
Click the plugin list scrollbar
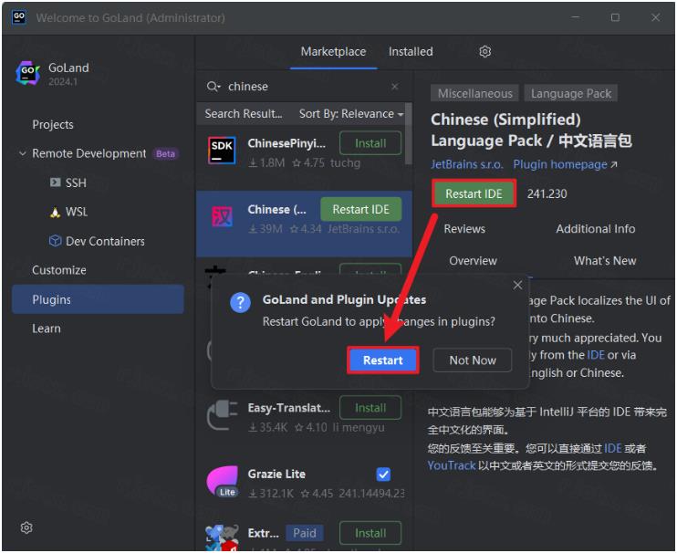tap(408, 134)
